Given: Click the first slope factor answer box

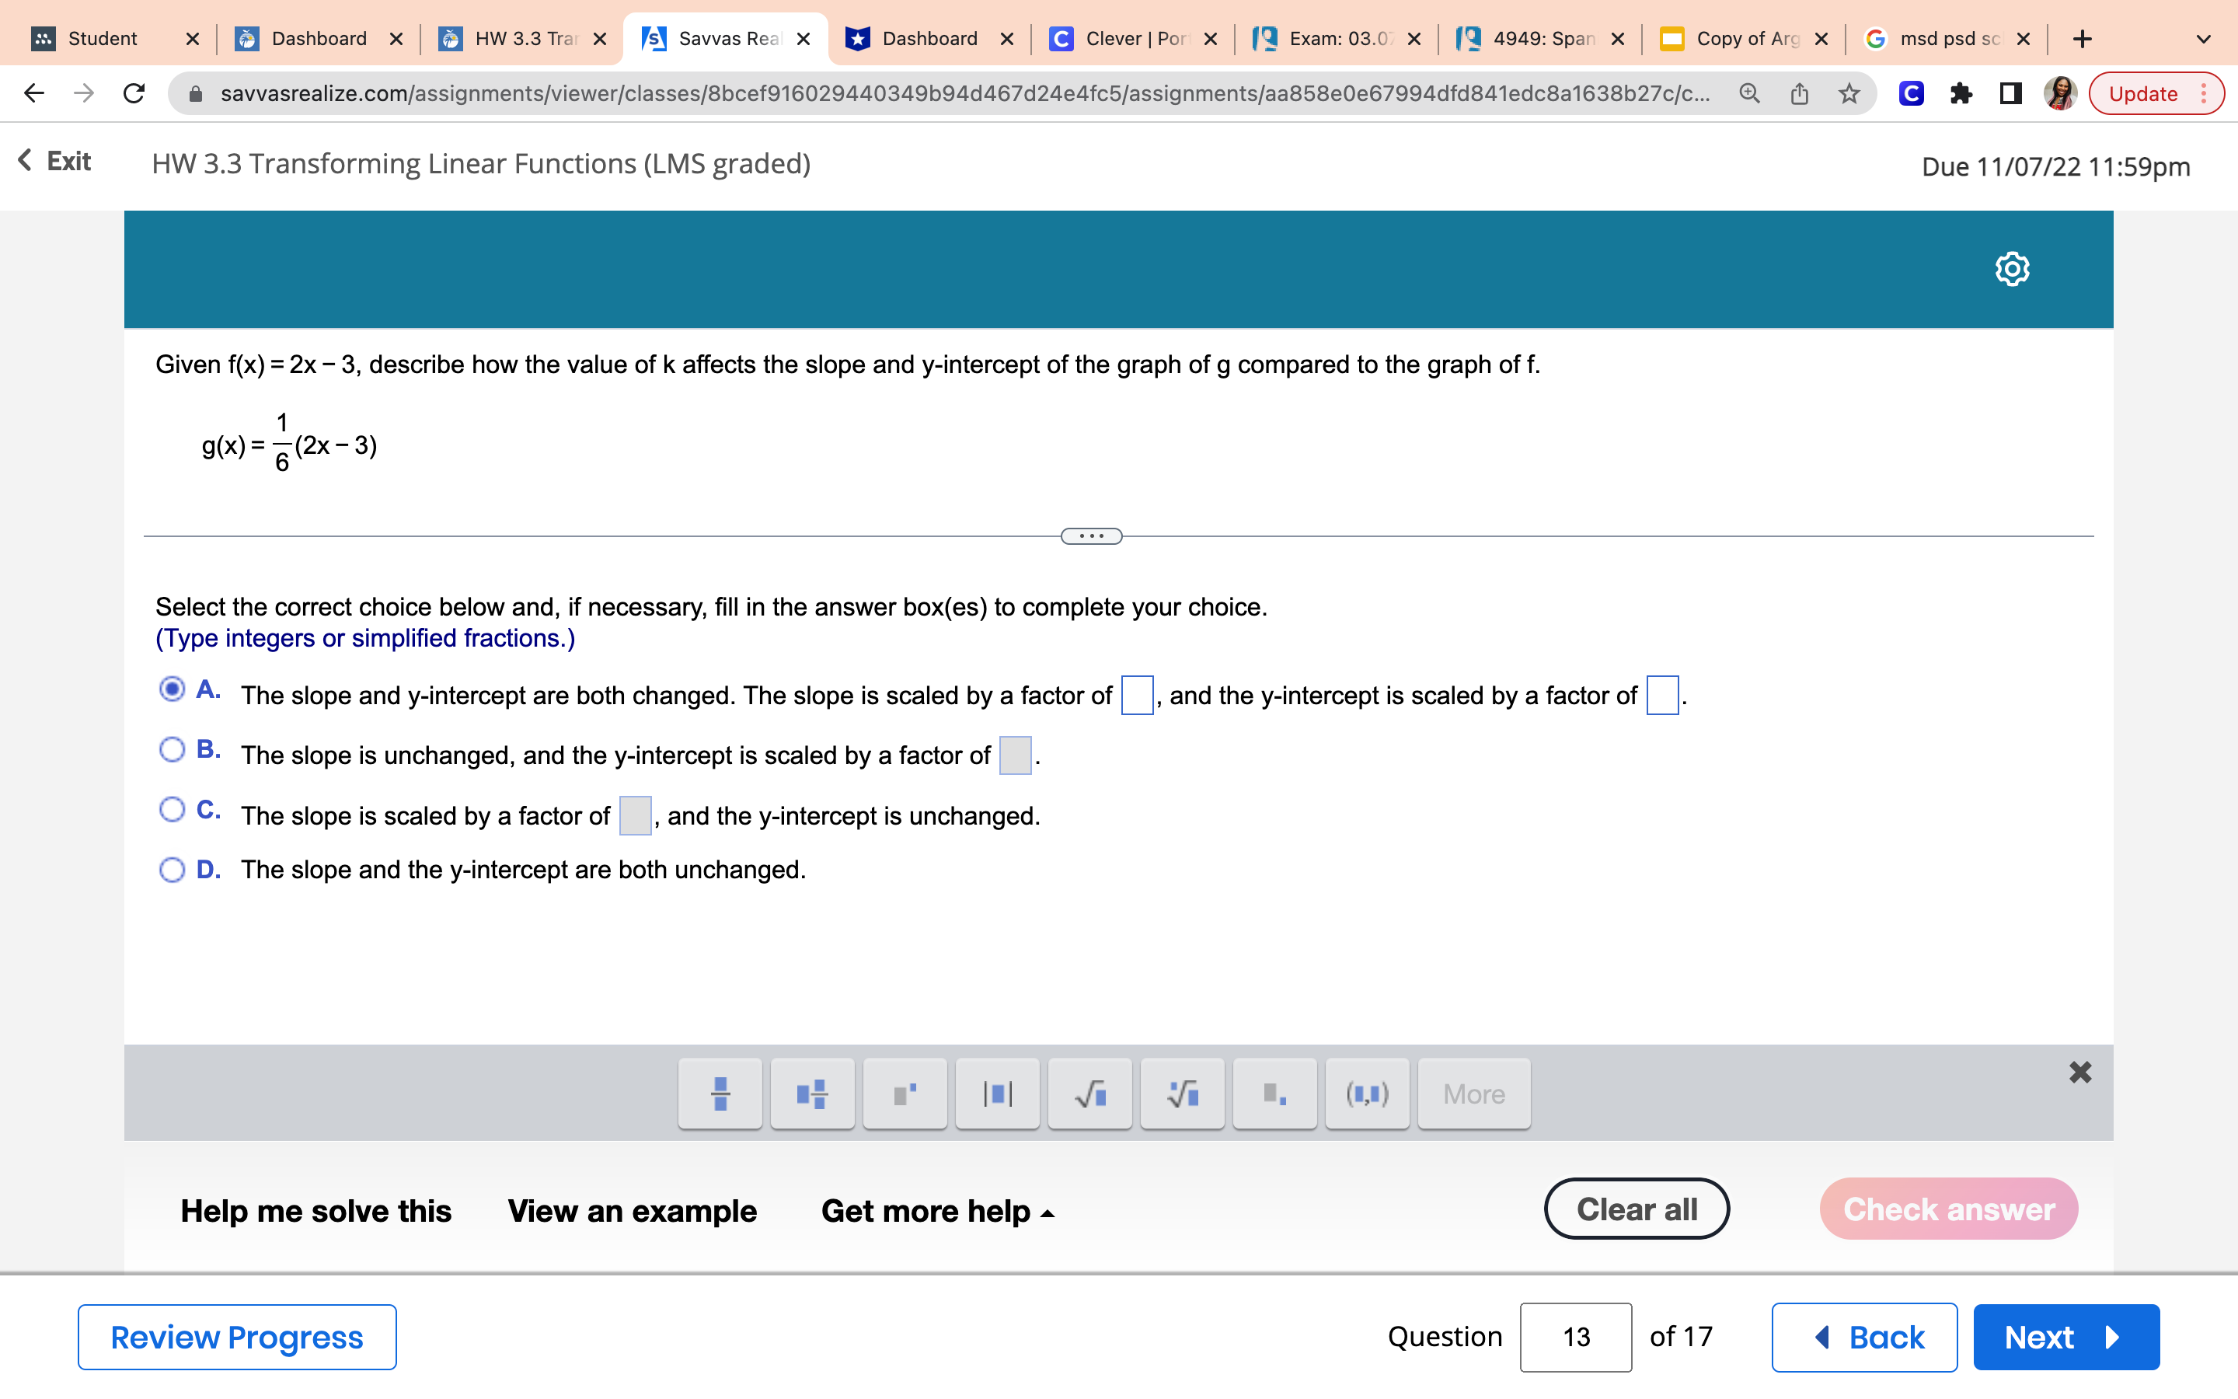Looking at the screenshot, I should [x=1137, y=696].
